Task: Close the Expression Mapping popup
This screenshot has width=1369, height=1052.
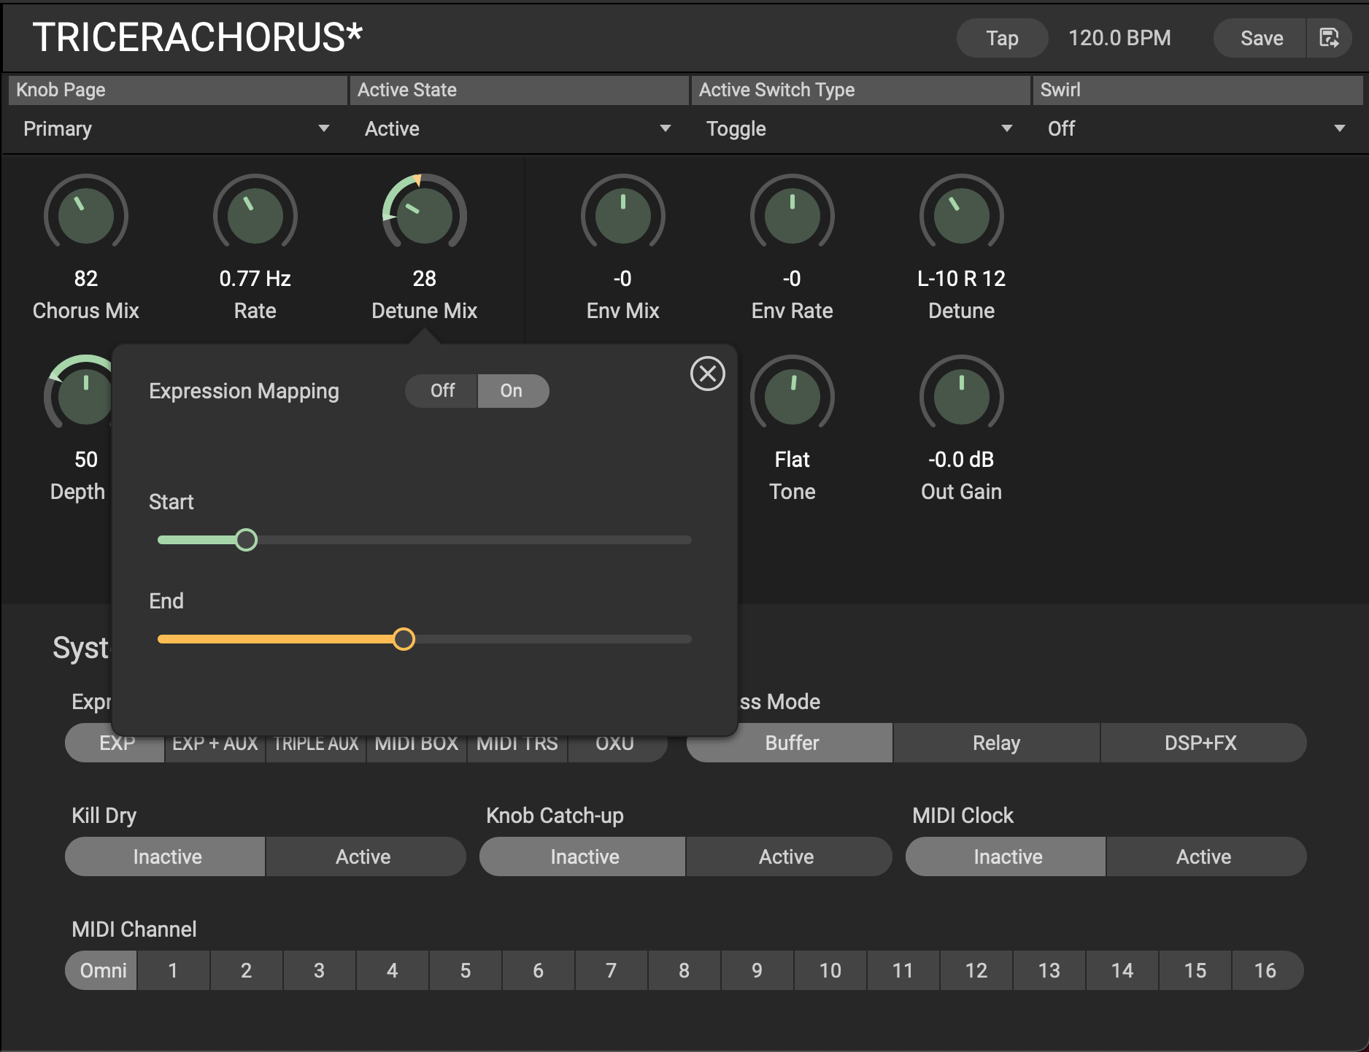Action: (707, 374)
